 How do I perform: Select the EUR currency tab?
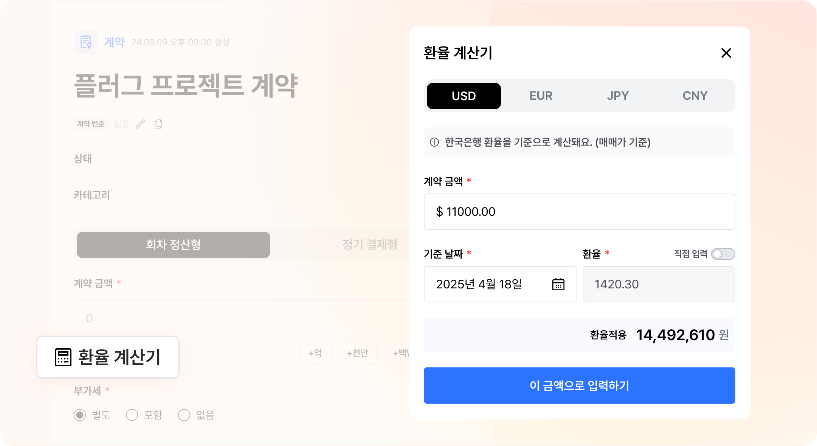click(541, 96)
